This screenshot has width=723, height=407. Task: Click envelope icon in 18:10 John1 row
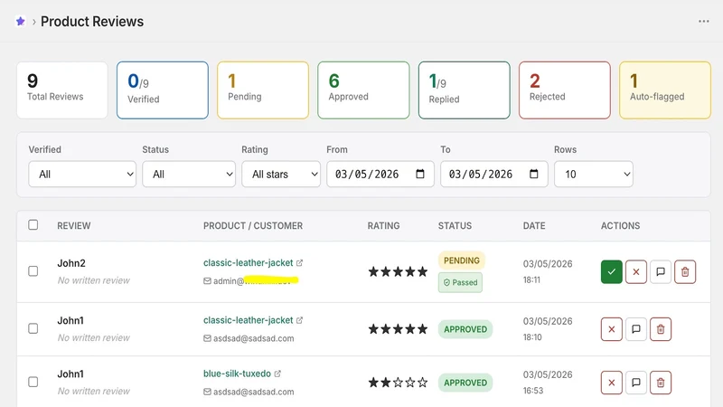(207, 338)
